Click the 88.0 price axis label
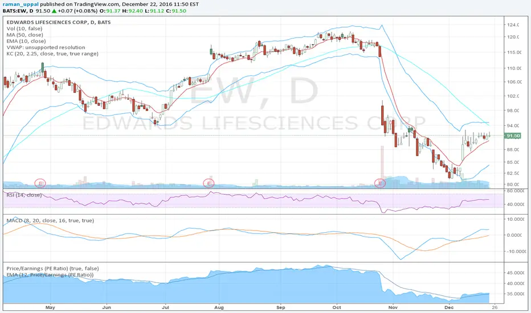 pyautogui.click(x=514, y=150)
